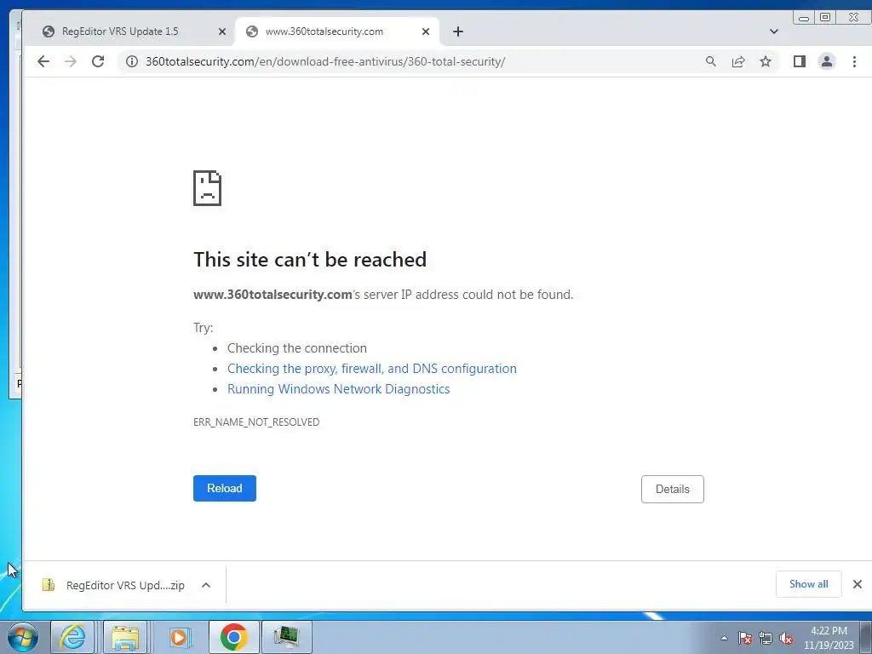Viewport: 872px width, 654px height.
Task: Close the www.360totalsecurity.com tab
Action: (x=426, y=32)
